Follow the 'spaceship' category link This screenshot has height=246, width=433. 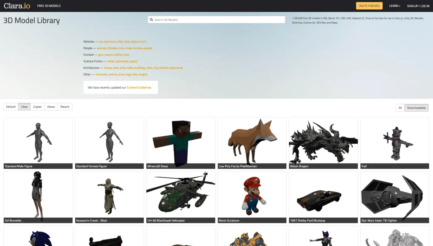[x=122, y=61]
